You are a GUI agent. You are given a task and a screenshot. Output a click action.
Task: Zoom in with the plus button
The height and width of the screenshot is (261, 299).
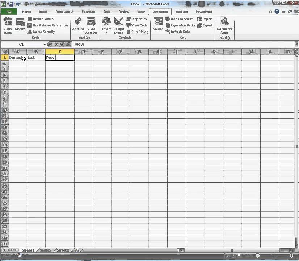click(x=291, y=256)
